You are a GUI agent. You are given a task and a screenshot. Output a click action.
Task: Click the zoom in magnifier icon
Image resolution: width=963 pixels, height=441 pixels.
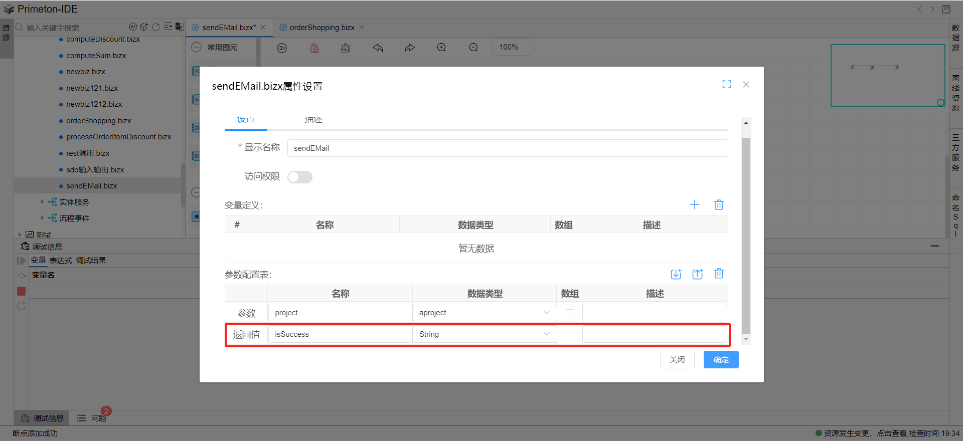pyautogui.click(x=441, y=48)
